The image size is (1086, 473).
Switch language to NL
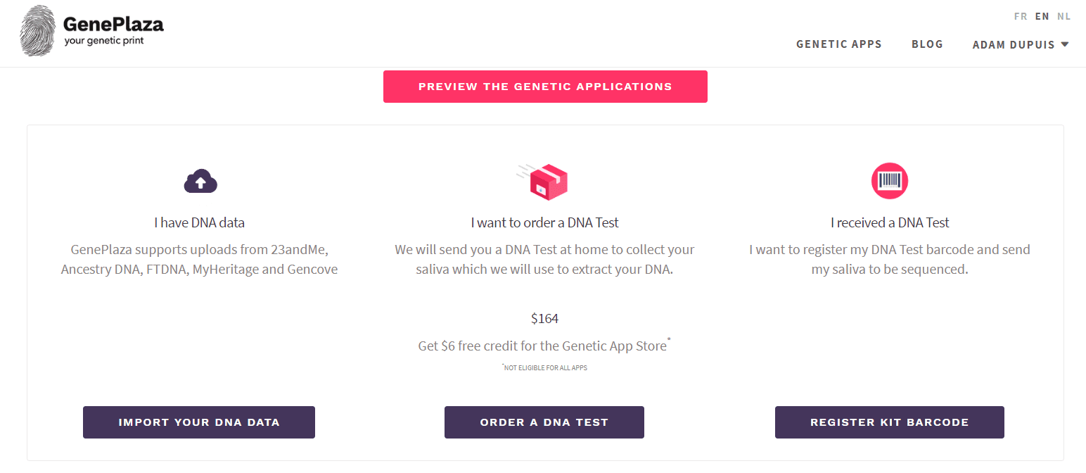1063,16
